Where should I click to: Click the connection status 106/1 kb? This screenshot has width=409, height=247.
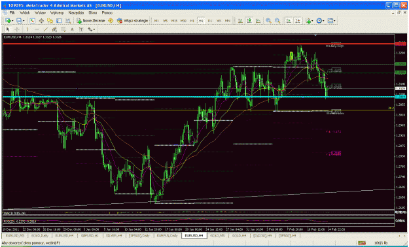pyautogui.click(x=380, y=243)
